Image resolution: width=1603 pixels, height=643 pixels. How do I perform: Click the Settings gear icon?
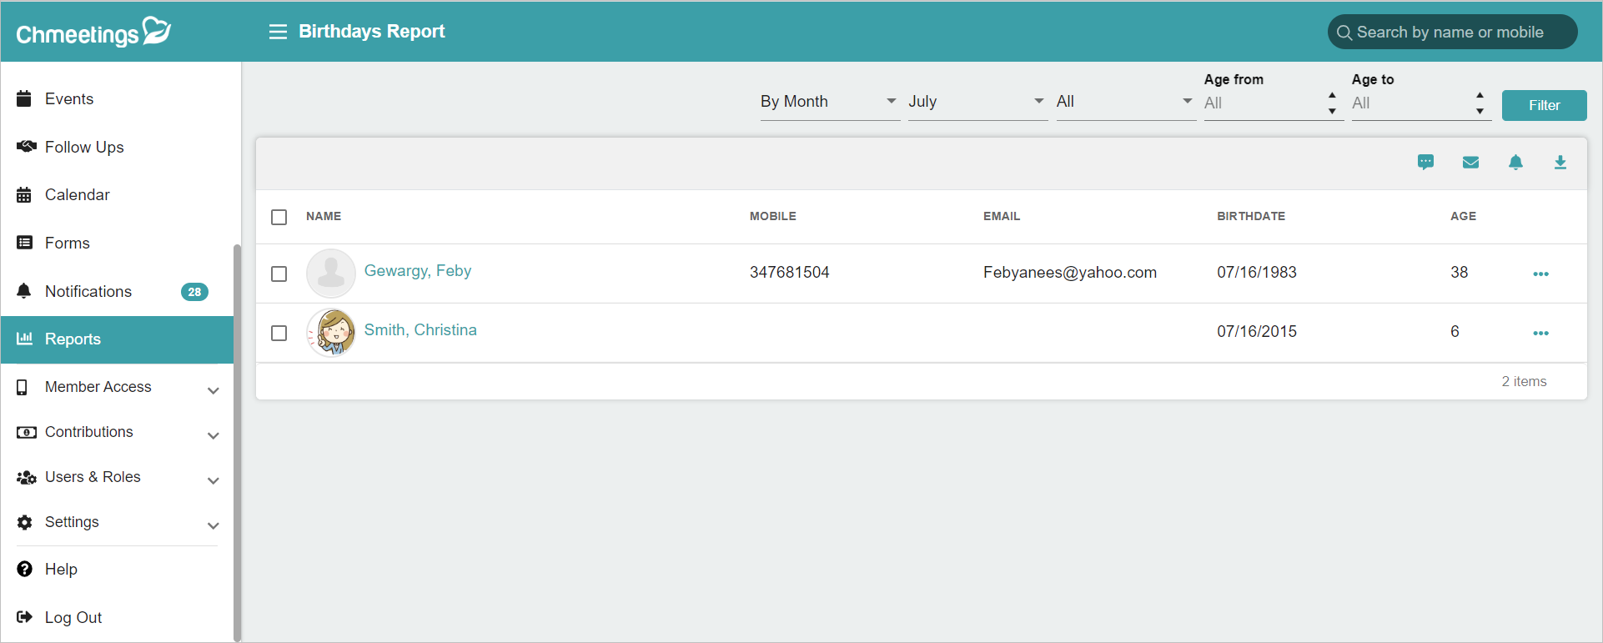[x=25, y=522]
